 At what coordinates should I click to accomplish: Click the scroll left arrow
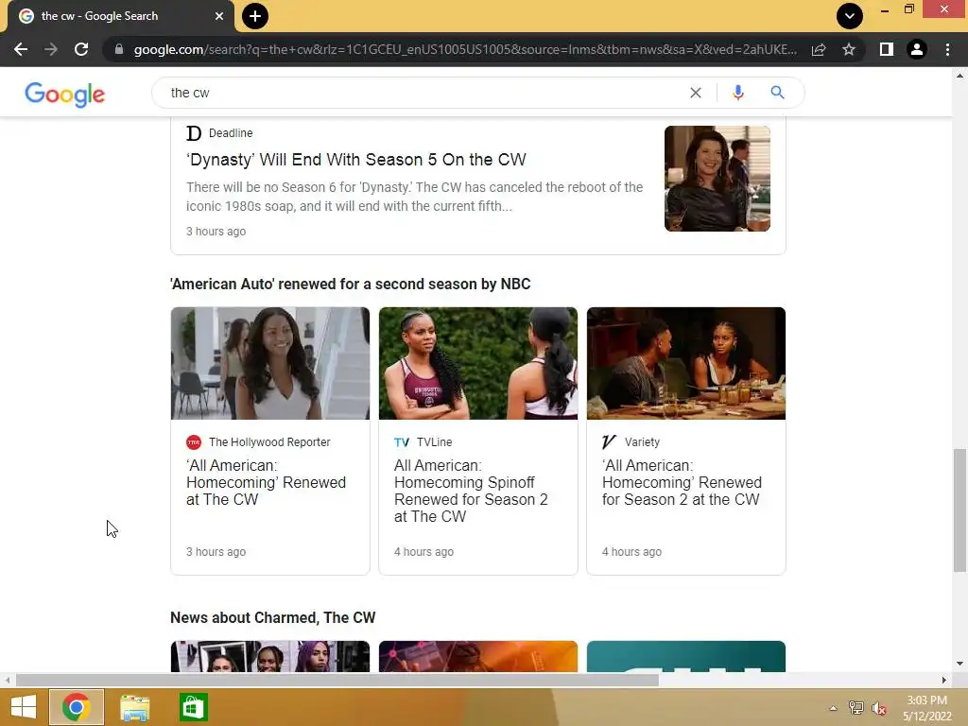point(7,680)
